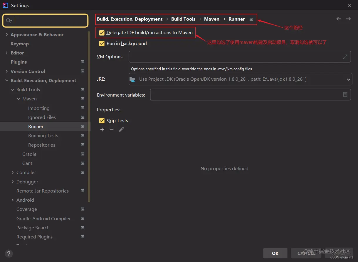The image size is (358, 262).
Task: Click Maven in breadcrumb path
Action: pyautogui.click(x=212, y=19)
